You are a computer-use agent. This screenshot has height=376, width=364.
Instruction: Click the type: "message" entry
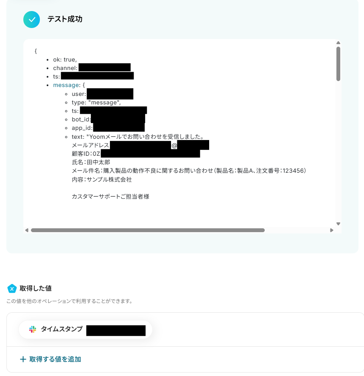(x=96, y=102)
